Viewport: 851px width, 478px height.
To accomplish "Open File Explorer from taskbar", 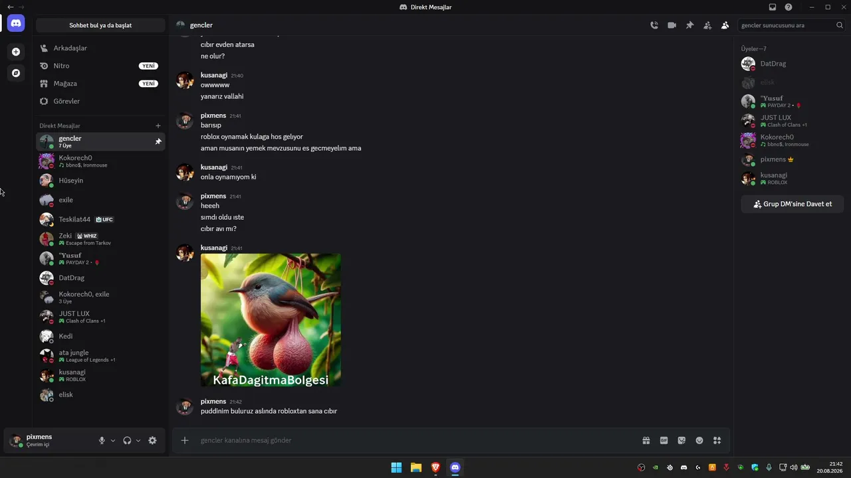I will point(416,467).
